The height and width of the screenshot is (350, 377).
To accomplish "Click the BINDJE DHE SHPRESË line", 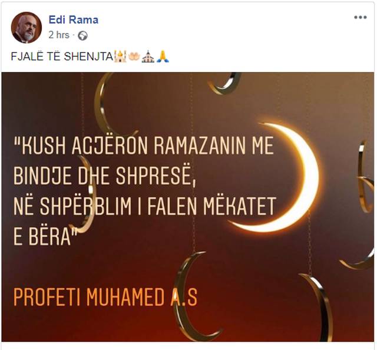I will pyautogui.click(x=105, y=175).
